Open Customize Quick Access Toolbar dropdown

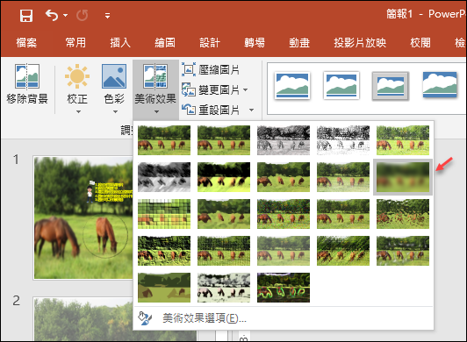pyautogui.click(x=107, y=16)
